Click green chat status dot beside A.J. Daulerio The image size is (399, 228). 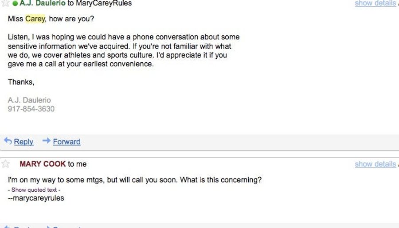15,3
